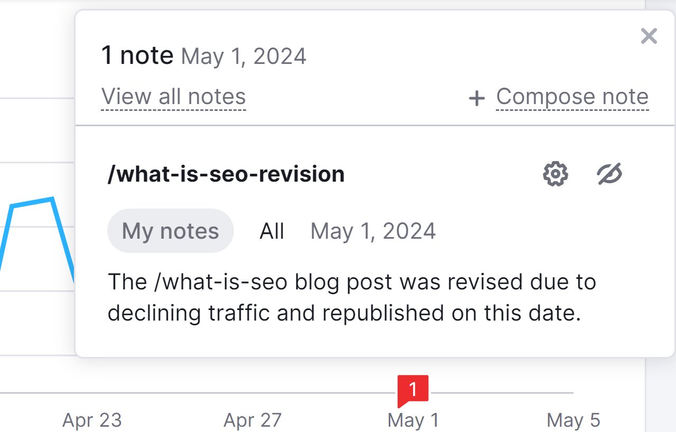Toggle note visibility with the crossed-eye icon
676x432 pixels.
click(x=608, y=174)
